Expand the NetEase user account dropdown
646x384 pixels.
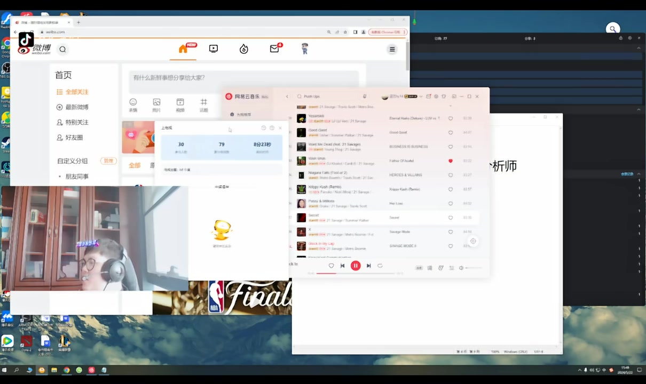click(421, 97)
